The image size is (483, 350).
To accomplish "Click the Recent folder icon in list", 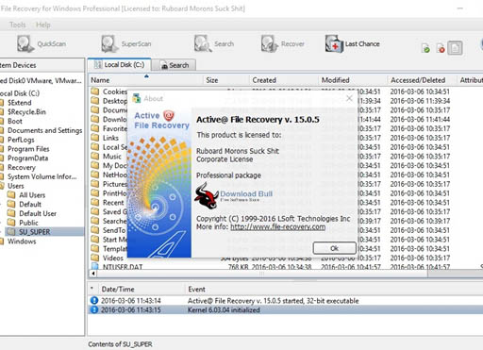I will pos(95,202).
